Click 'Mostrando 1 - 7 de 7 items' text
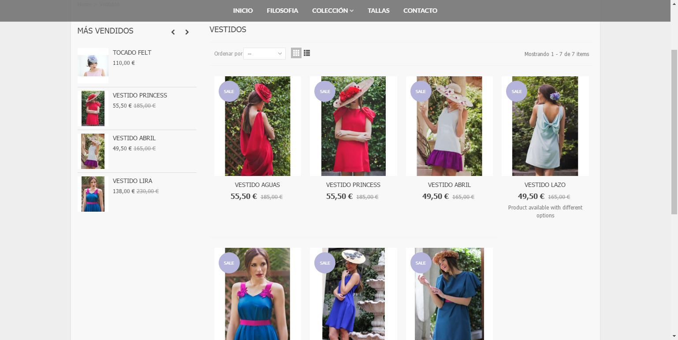 click(x=556, y=54)
